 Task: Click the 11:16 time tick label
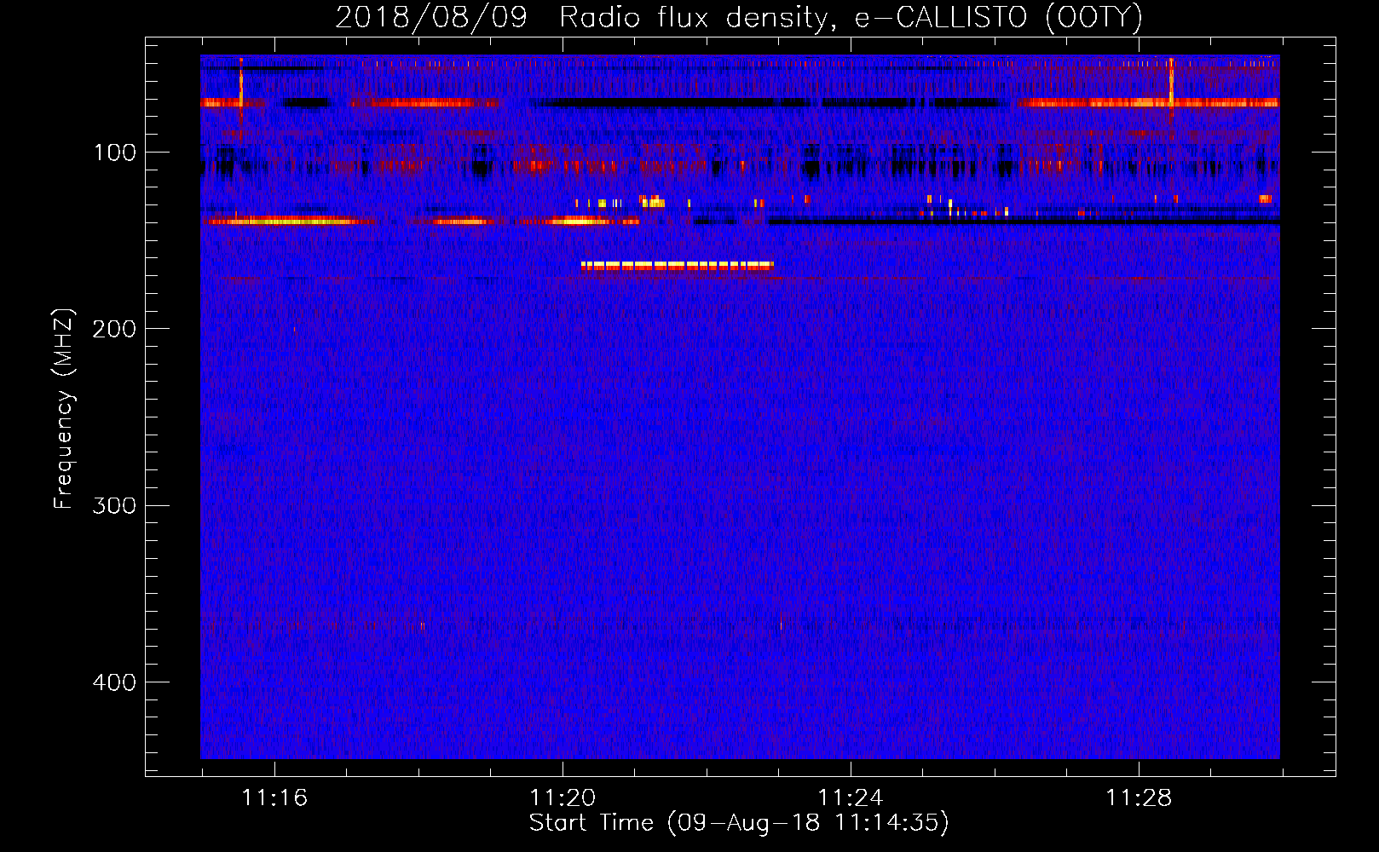click(x=274, y=798)
